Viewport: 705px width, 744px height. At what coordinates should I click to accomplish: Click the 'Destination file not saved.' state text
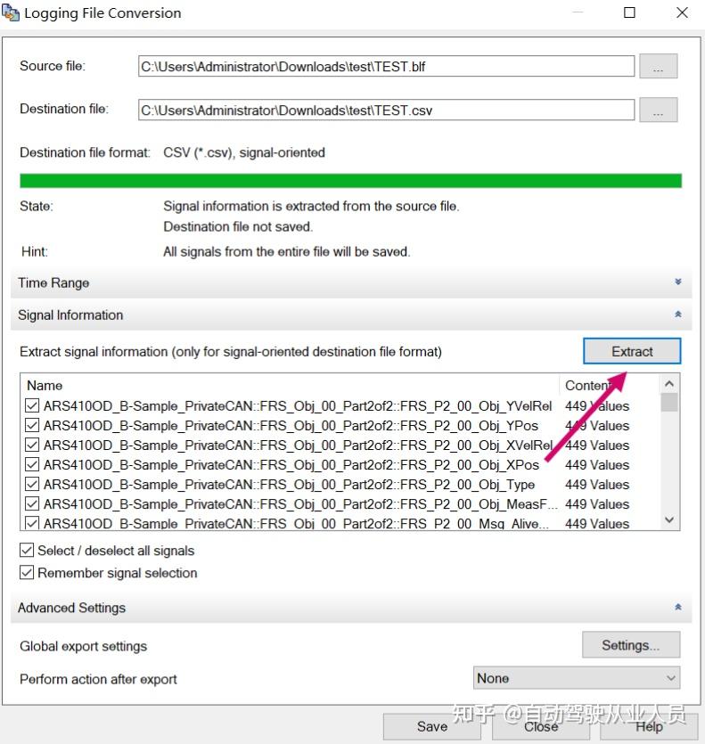pyautogui.click(x=238, y=227)
